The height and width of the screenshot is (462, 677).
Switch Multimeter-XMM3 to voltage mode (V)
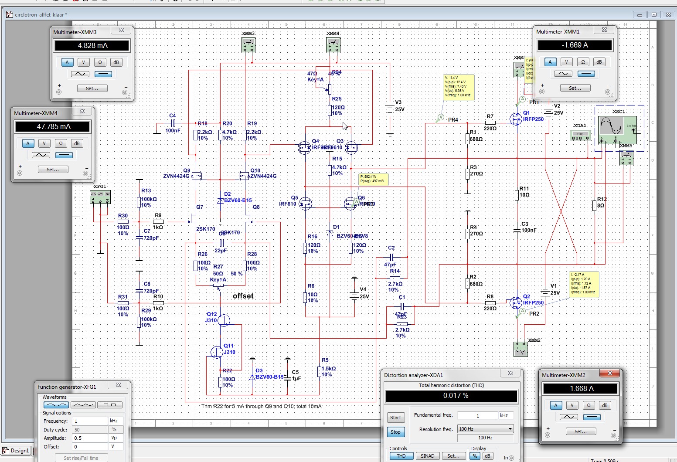point(84,62)
